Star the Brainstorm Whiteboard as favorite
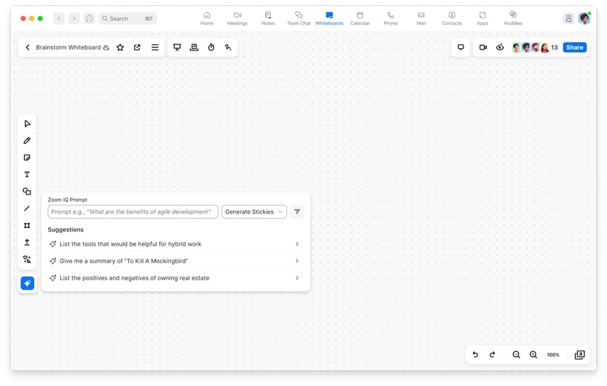Screen dimensions: 607x386 coord(120,47)
